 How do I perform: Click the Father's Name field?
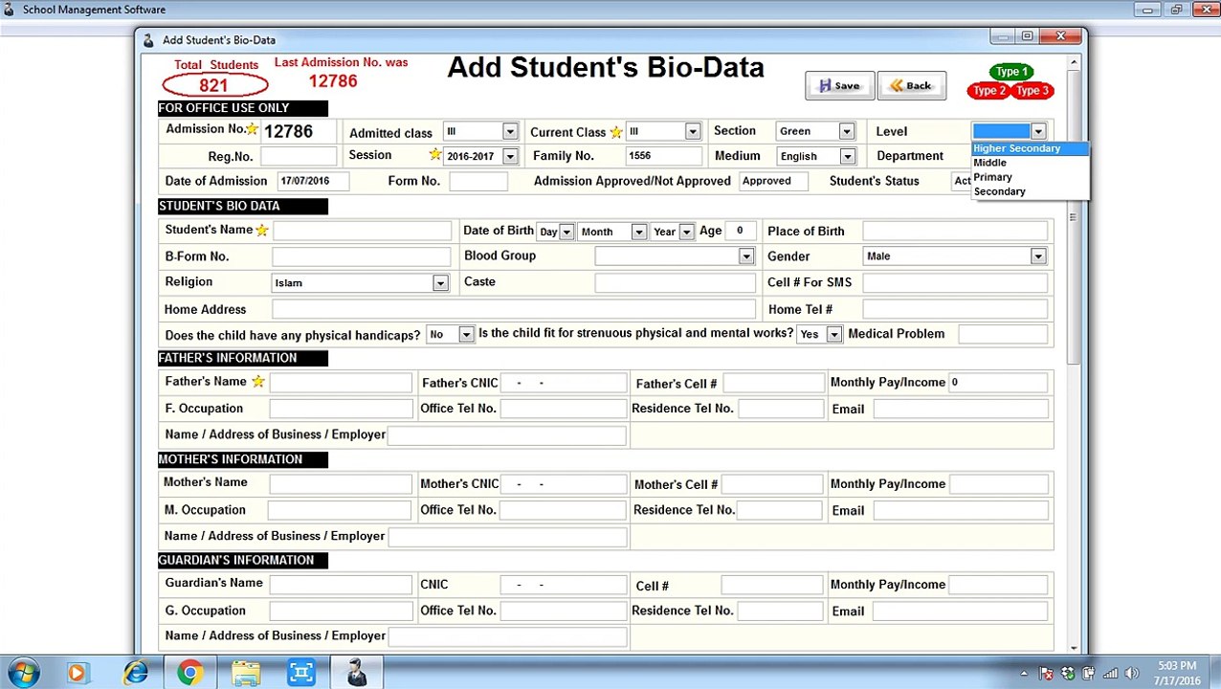[341, 383]
